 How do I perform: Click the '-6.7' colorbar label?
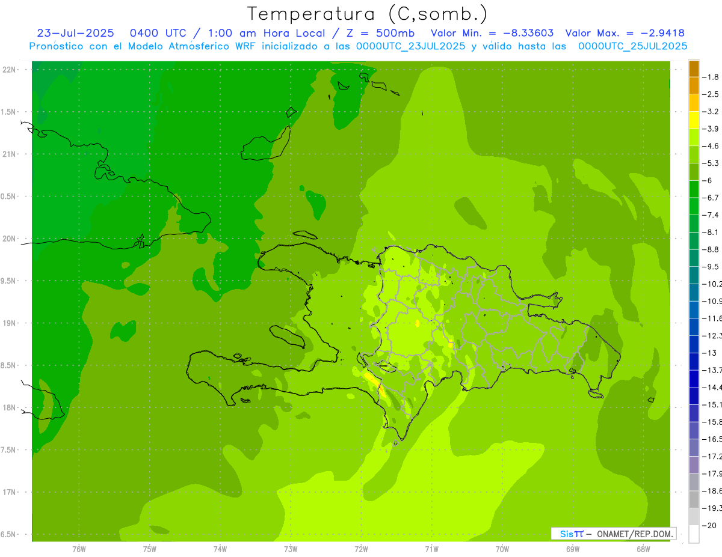712,198
